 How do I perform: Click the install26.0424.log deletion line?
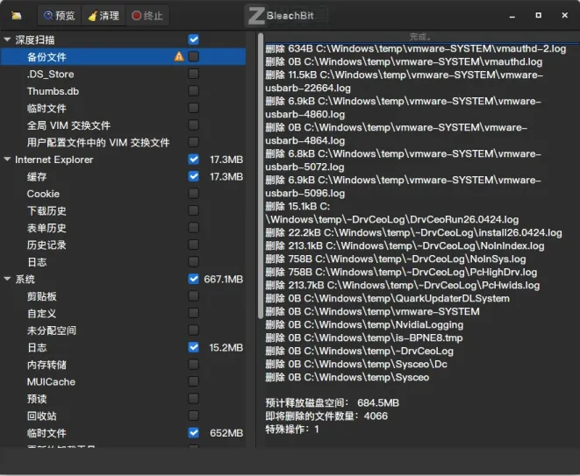(413, 232)
